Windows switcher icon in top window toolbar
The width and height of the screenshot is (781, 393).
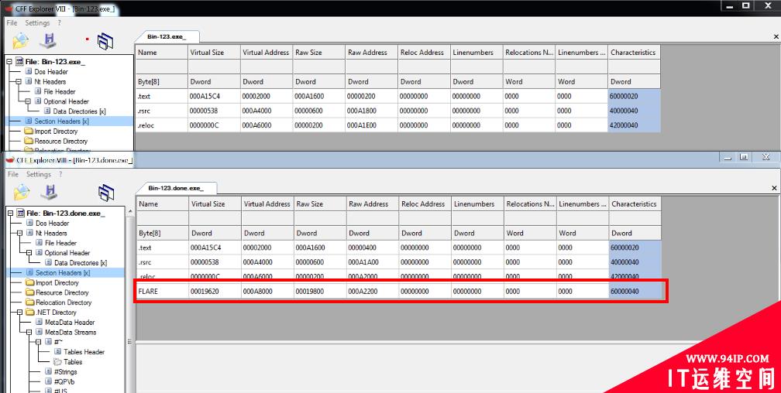[105, 41]
